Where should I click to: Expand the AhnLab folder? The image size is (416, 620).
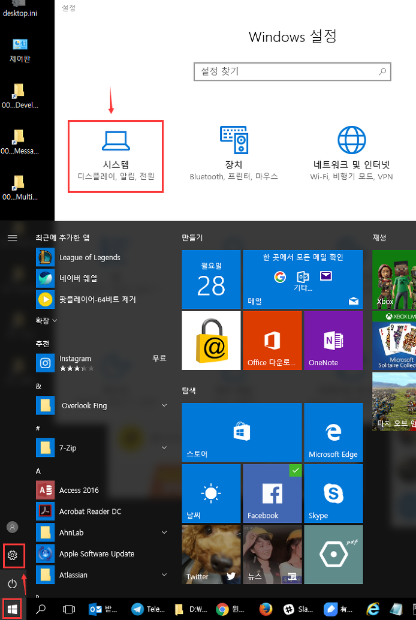pyautogui.click(x=102, y=532)
